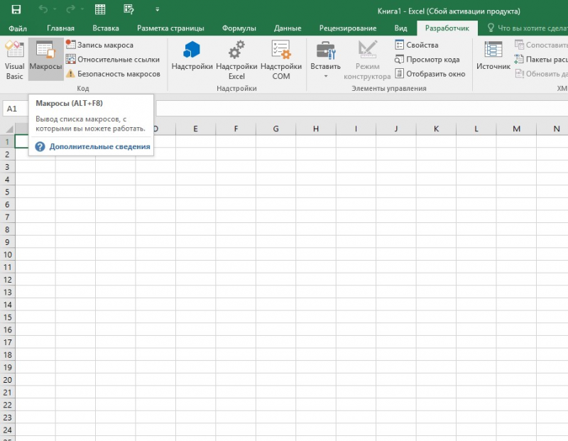This screenshot has height=441, width=568.
Task: Switch to the Формулы tab
Action: [x=239, y=28]
